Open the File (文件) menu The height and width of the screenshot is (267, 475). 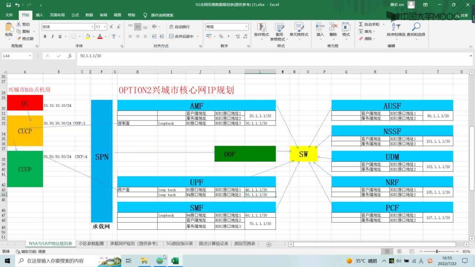pos(9,15)
